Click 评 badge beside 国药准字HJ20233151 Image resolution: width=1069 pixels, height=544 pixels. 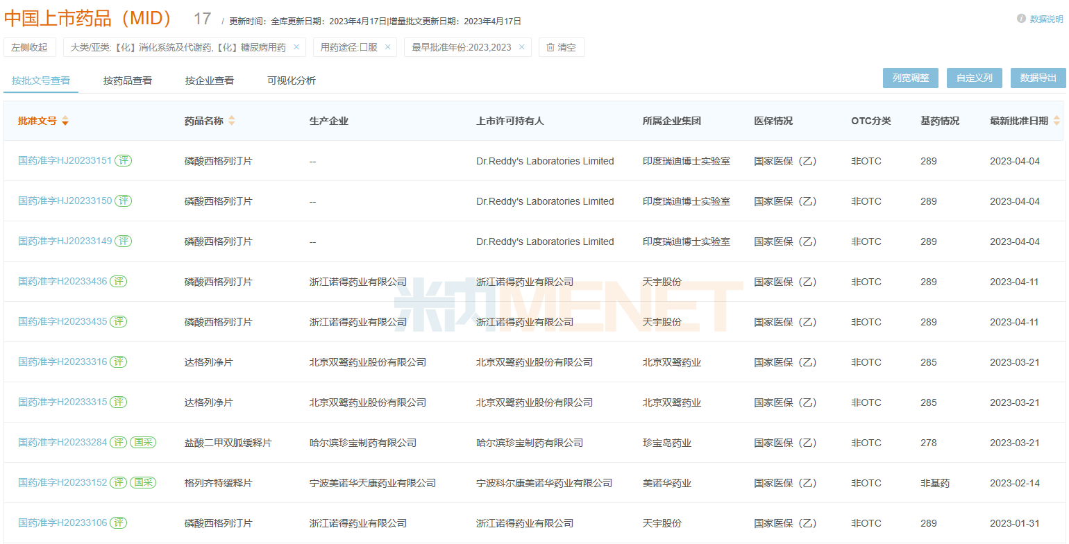pos(123,161)
